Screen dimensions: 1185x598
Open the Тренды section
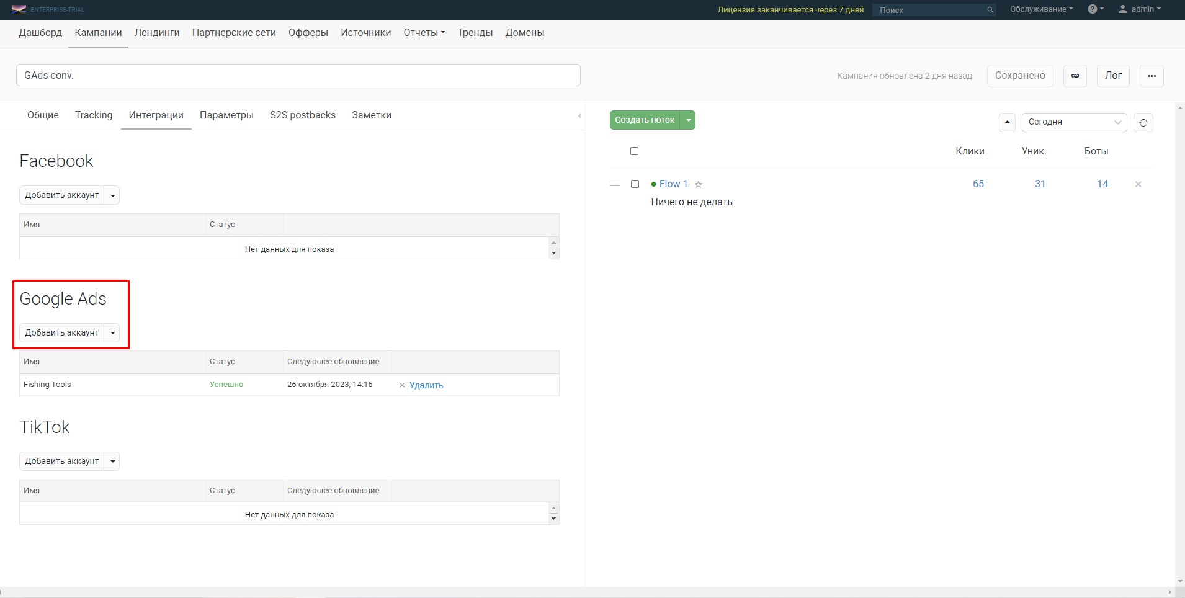[475, 33]
